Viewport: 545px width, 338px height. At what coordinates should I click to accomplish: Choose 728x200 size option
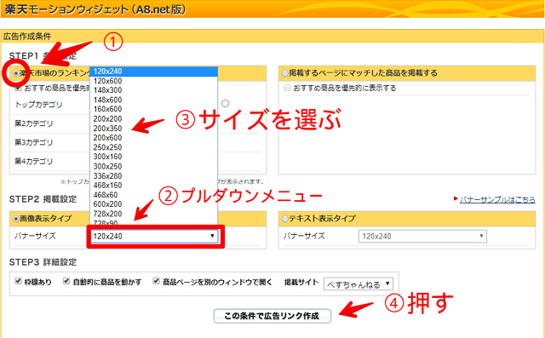[x=153, y=214]
